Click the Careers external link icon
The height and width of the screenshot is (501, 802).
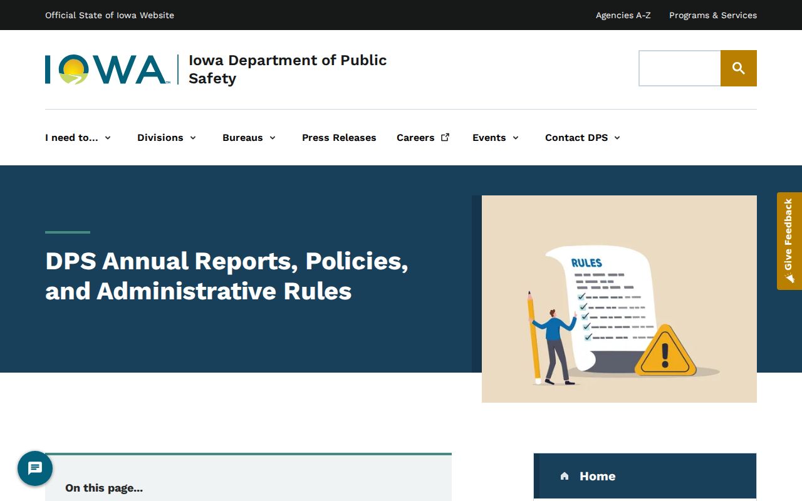tap(445, 137)
